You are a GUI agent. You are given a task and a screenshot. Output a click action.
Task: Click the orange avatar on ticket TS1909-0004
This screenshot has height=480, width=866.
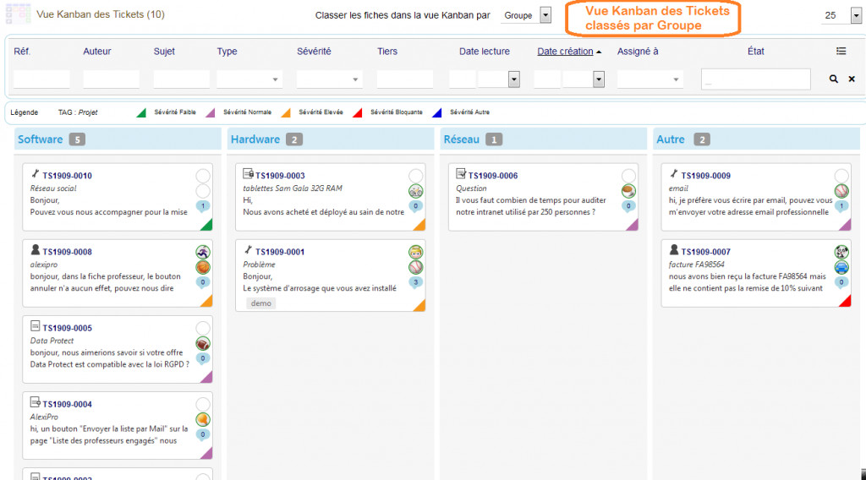click(x=203, y=420)
